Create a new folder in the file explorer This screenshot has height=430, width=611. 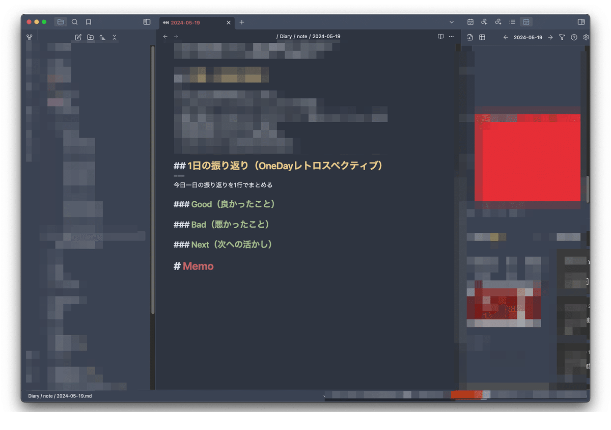pyautogui.click(x=90, y=37)
